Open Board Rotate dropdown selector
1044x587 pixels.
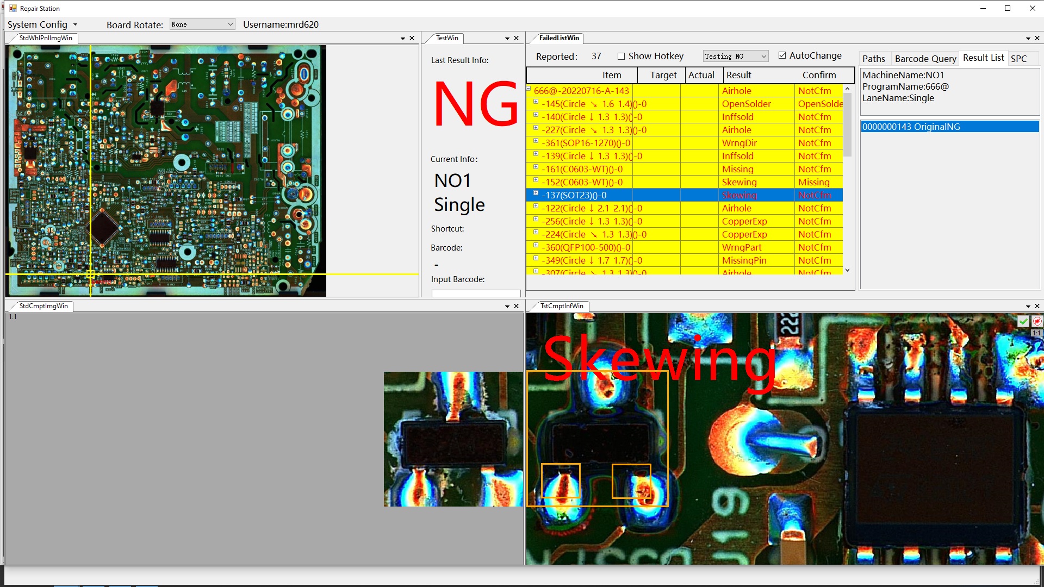[200, 24]
